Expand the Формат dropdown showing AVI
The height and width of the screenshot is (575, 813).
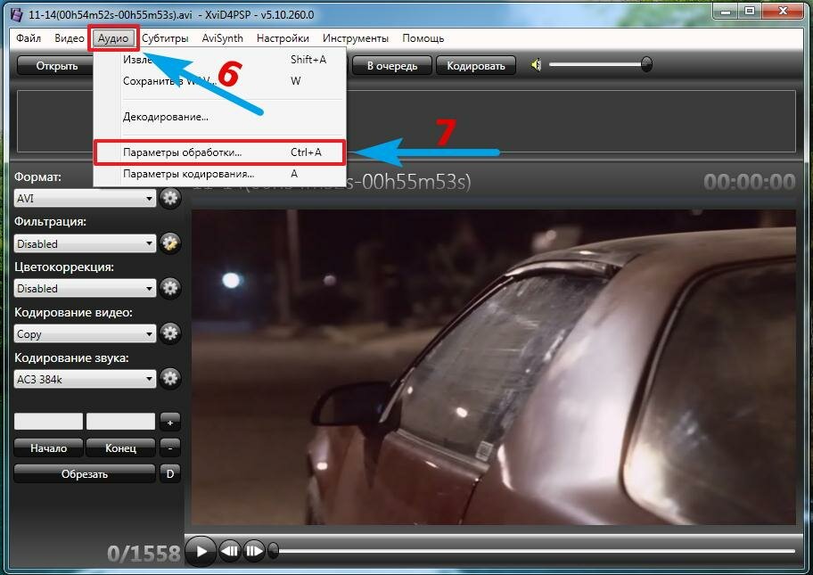(x=86, y=198)
